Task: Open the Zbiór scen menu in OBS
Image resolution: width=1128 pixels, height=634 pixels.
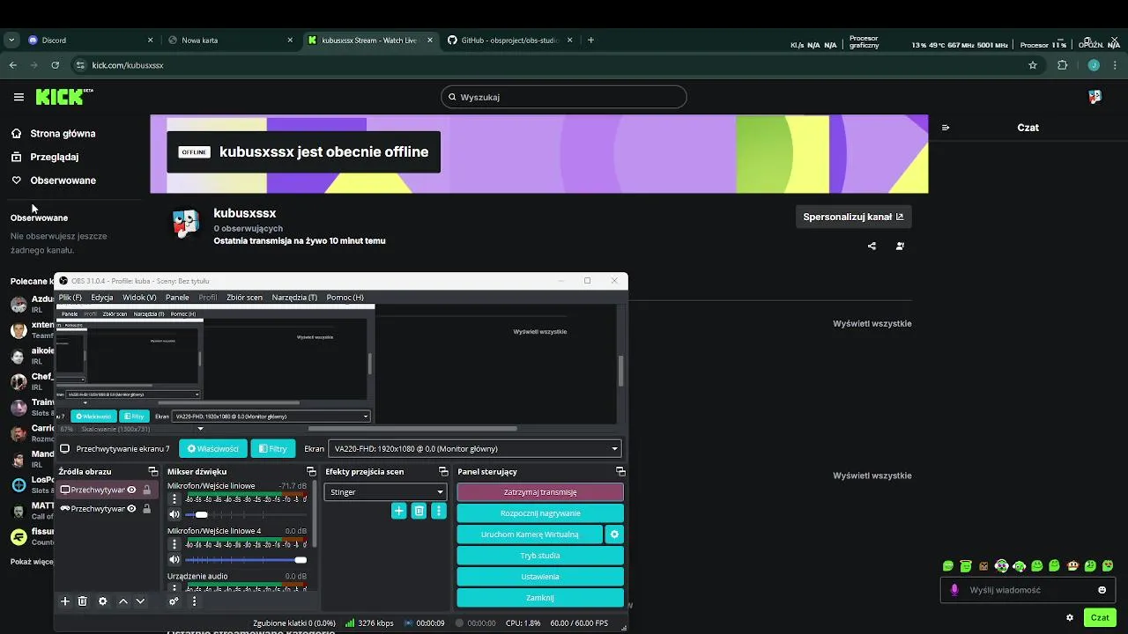Action: point(244,298)
